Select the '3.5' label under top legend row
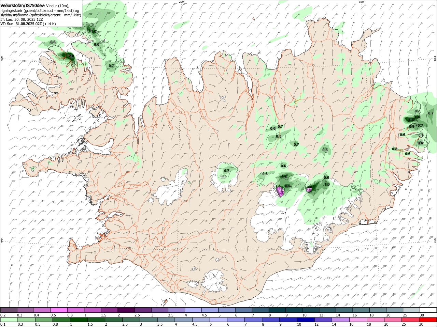This screenshot has width=437, height=327. (170, 315)
